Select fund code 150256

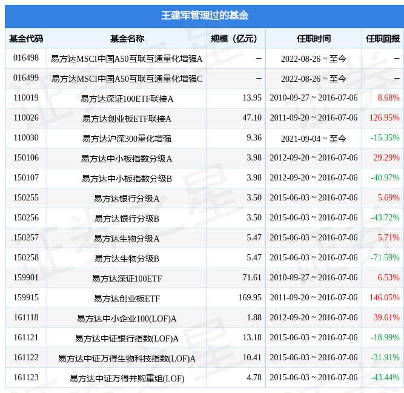[x=26, y=217]
